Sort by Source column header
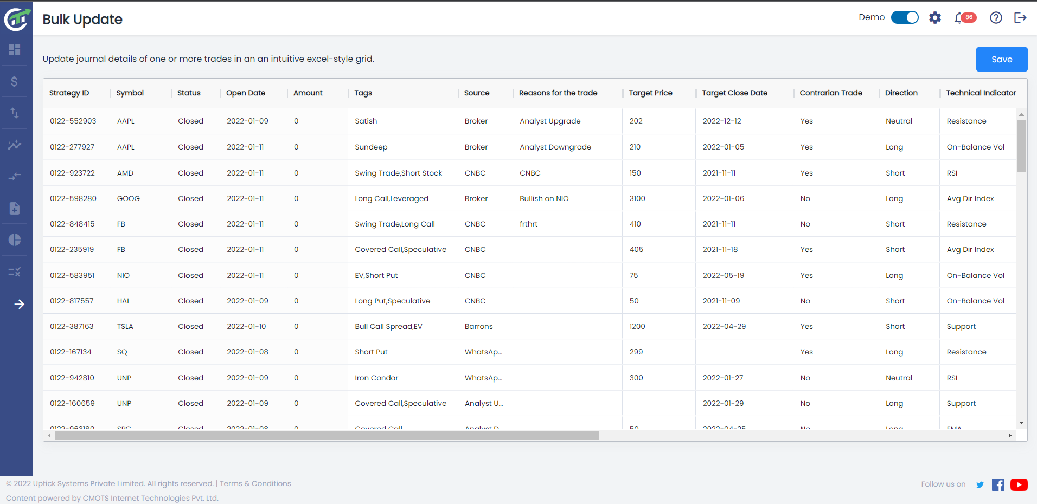The height and width of the screenshot is (504, 1037). tap(477, 93)
